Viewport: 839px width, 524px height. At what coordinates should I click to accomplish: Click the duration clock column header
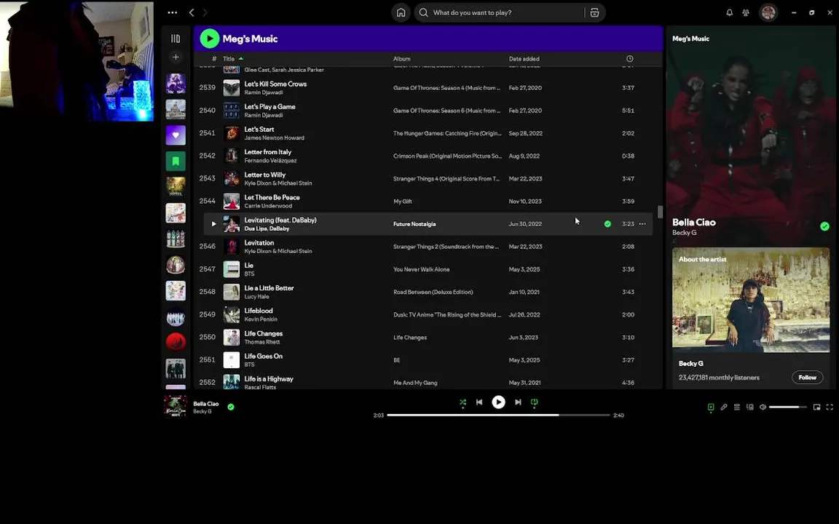[630, 59]
